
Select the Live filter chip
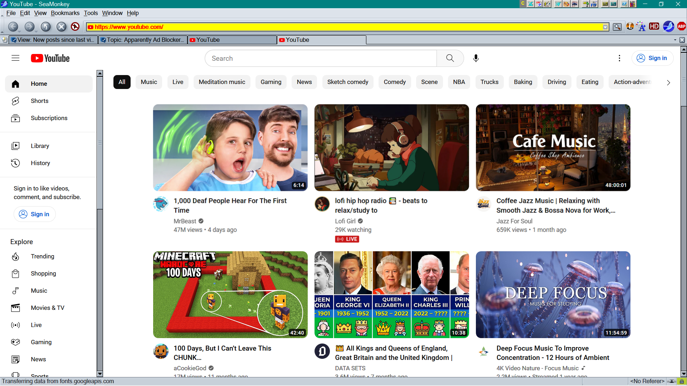pyautogui.click(x=178, y=82)
